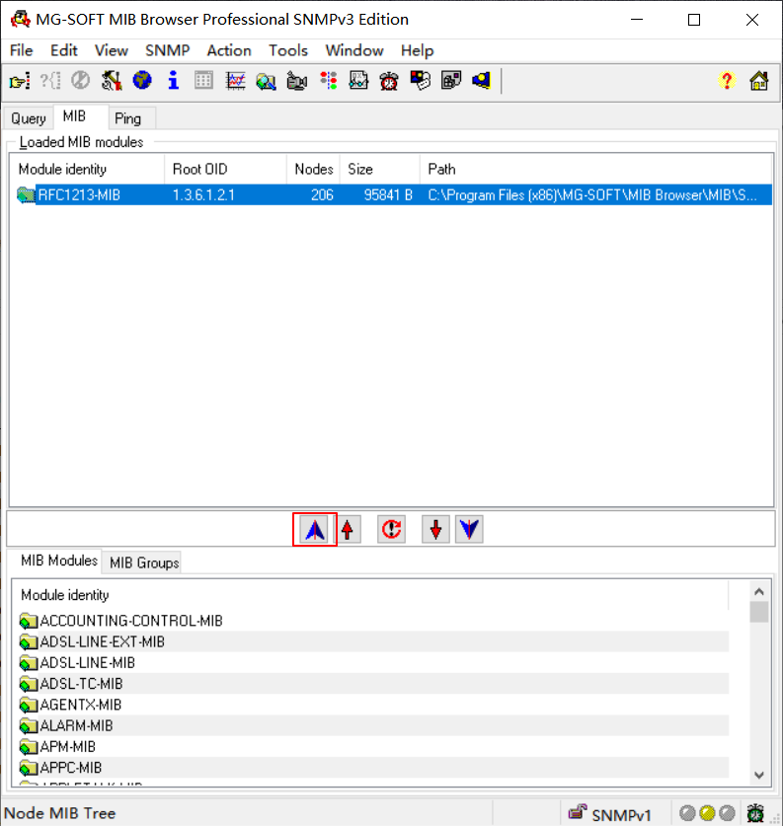Open the Tools menu
The height and width of the screenshot is (826, 783).
pyautogui.click(x=288, y=50)
